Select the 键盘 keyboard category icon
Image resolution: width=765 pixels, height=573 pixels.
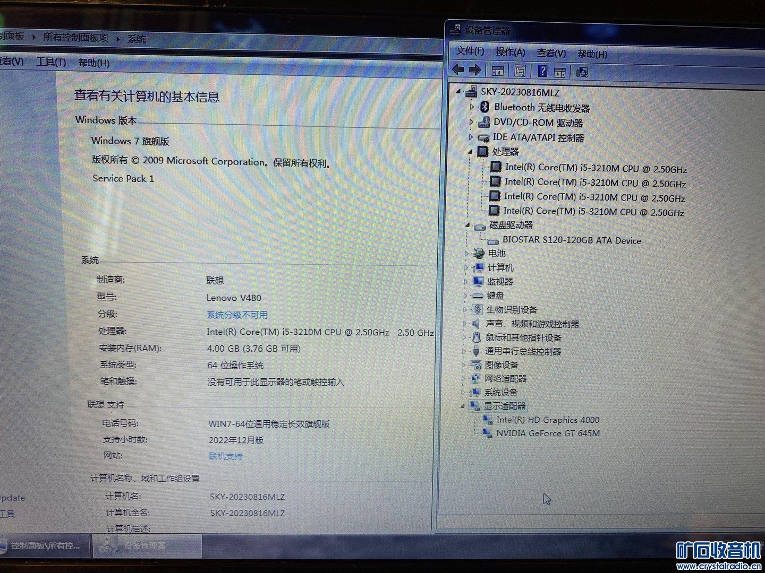click(477, 296)
